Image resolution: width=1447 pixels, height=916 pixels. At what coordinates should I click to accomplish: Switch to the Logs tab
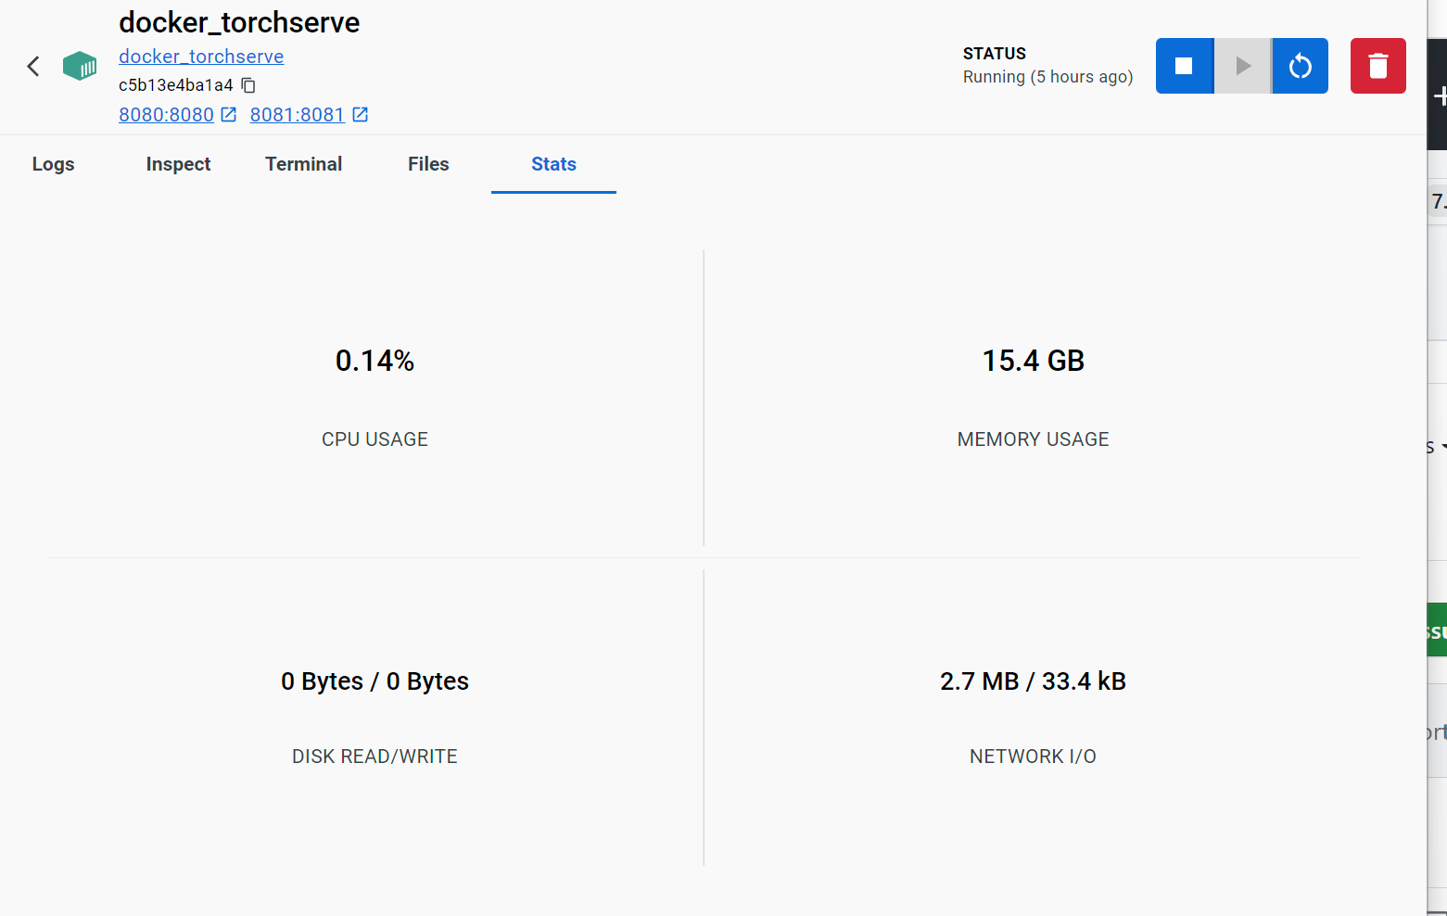click(x=53, y=164)
